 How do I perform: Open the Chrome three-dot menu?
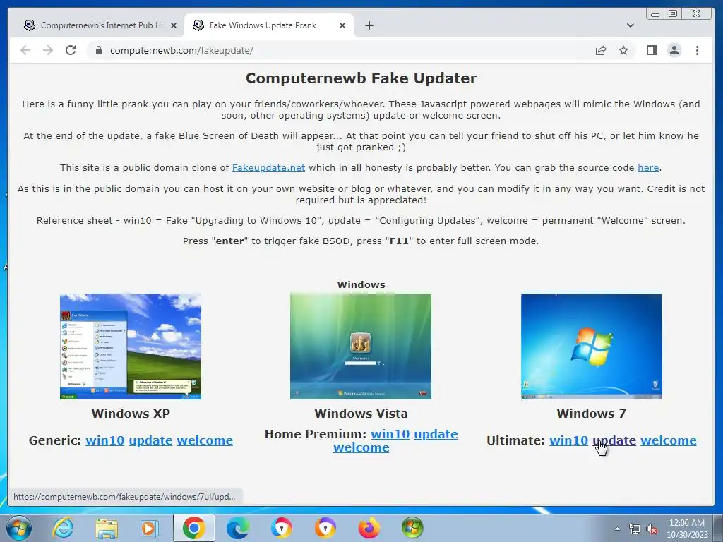(x=697, y=50)
